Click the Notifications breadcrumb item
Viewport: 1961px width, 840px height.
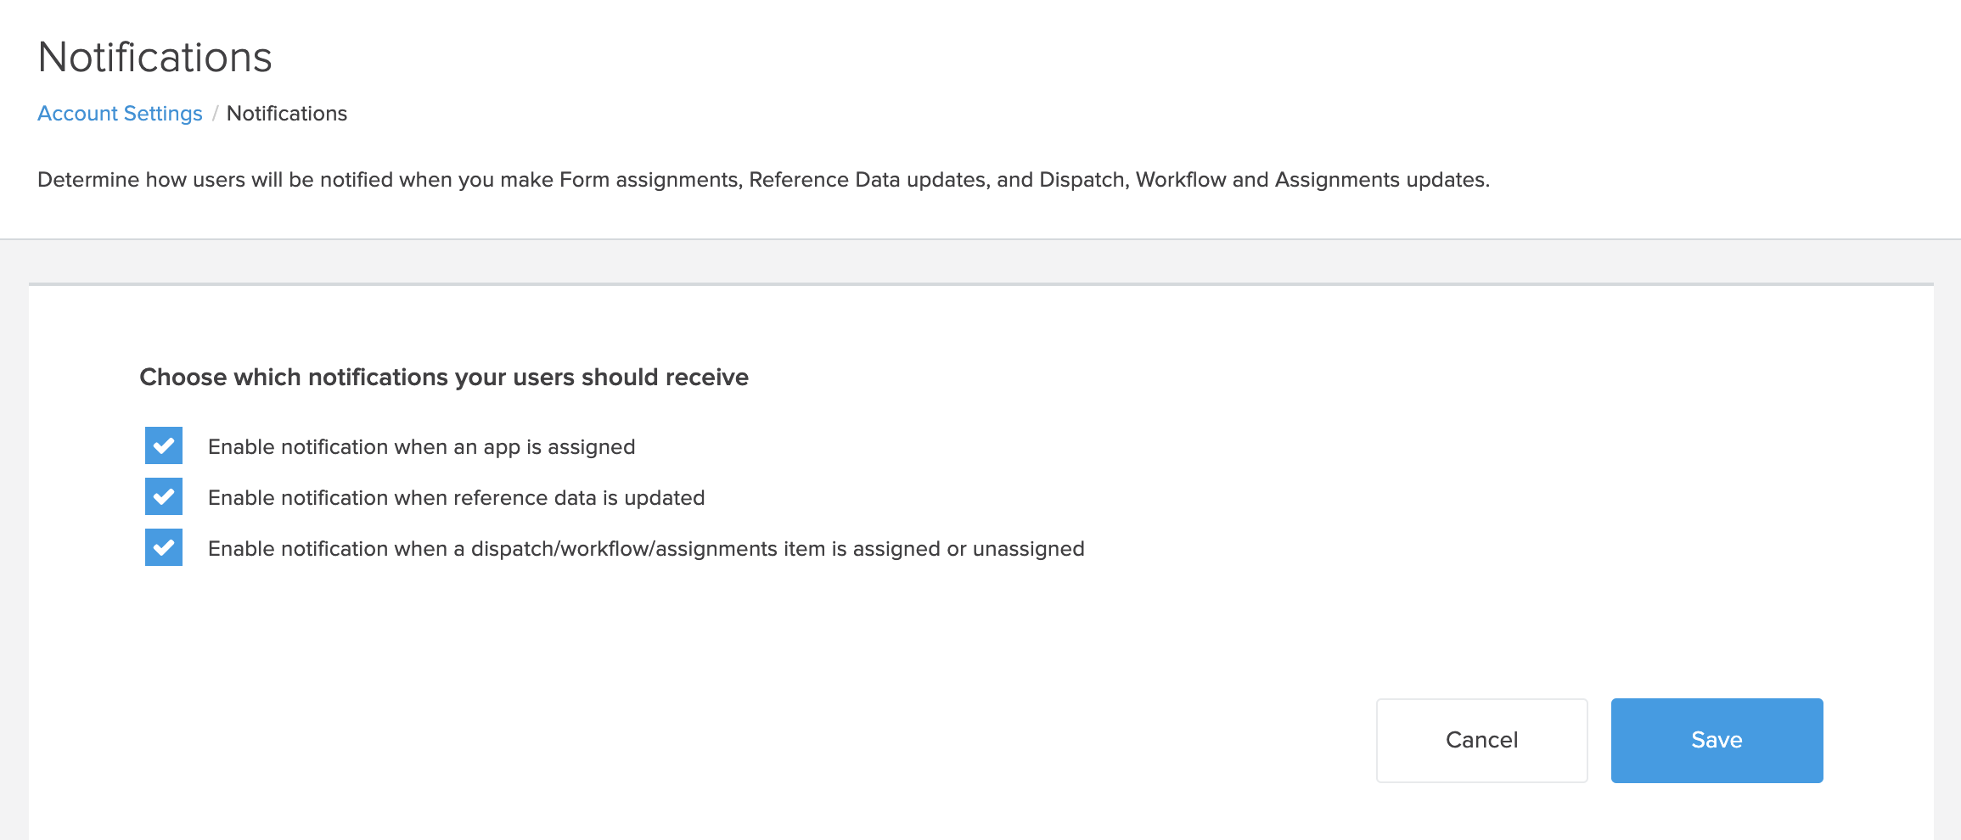[x=287, y=114]
